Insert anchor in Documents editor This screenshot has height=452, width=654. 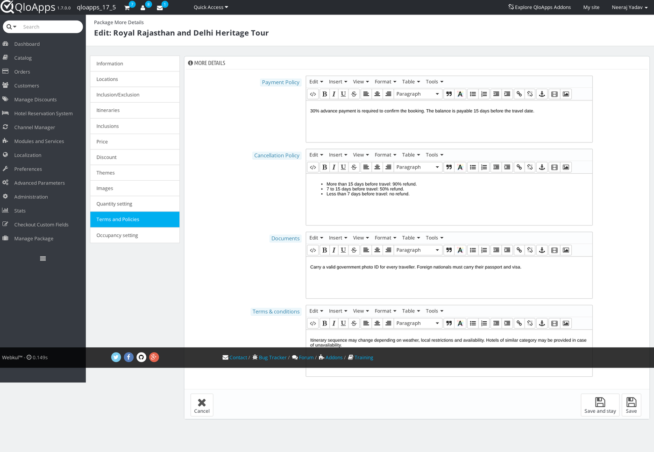[542, 250]
